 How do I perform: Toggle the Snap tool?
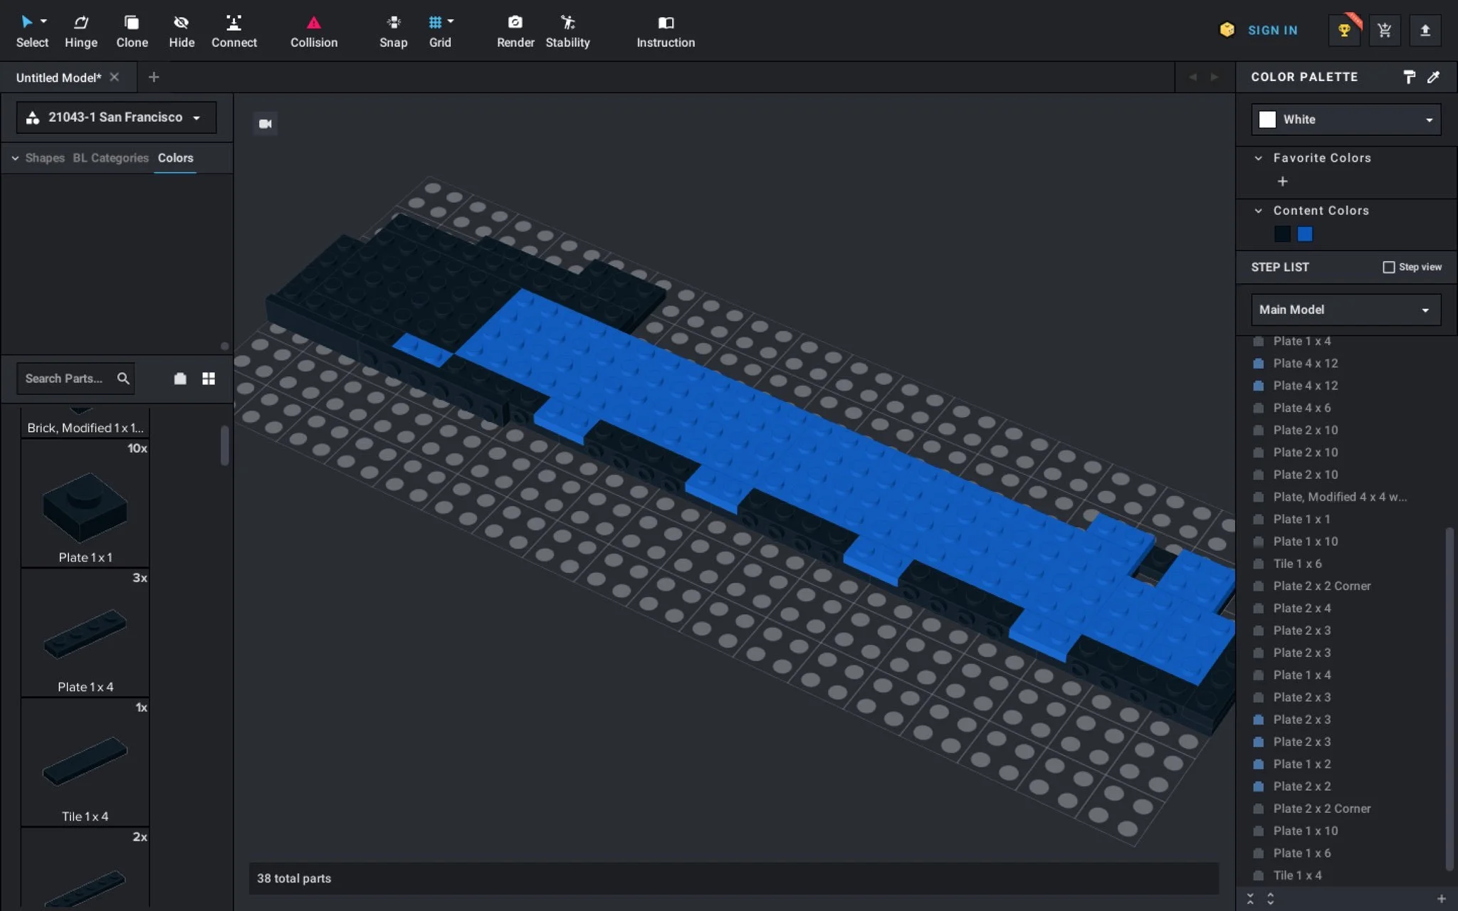(393, 31)
